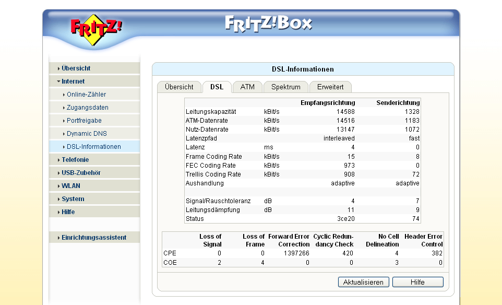Click the Aushandlung row label
502x305 pixels.
point(205,183)
